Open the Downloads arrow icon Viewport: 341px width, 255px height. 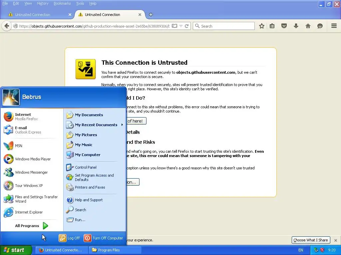click(296, 26)
